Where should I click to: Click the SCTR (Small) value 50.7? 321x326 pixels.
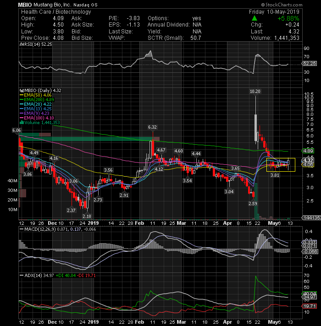pos(196,38)
